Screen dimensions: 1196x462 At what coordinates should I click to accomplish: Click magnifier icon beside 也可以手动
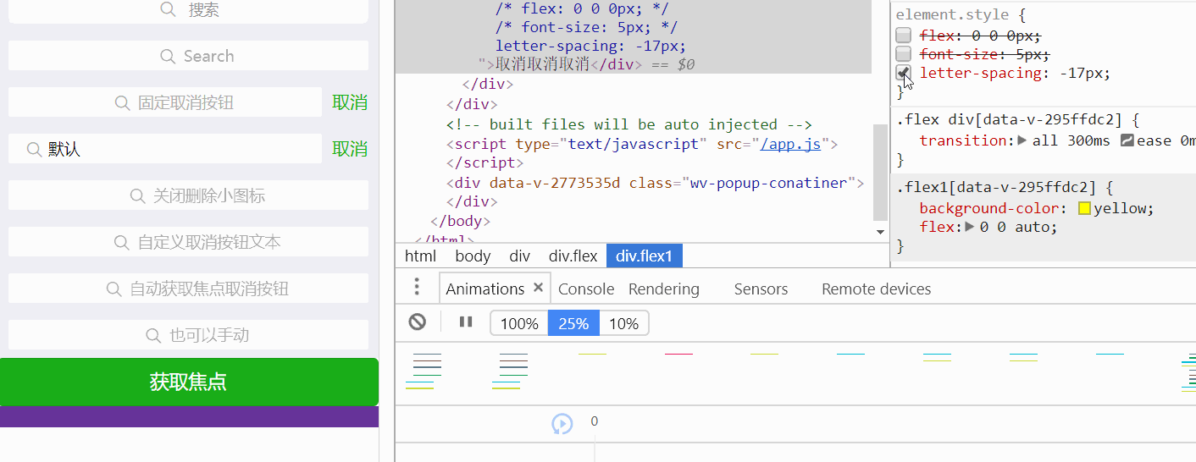[153, 335]
